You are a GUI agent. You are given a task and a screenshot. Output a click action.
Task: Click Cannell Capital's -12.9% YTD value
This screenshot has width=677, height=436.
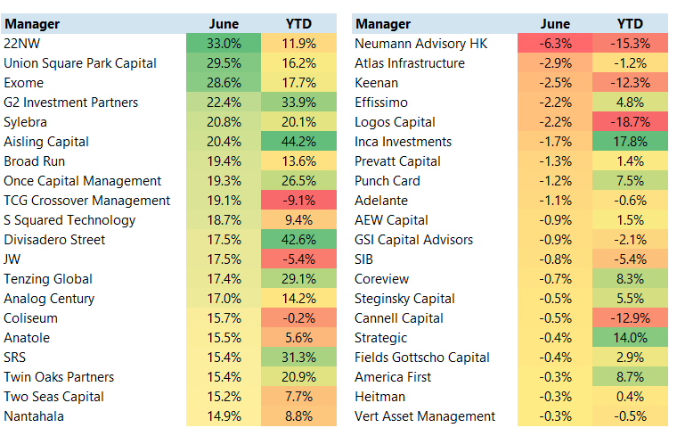(x=631, y=318)
